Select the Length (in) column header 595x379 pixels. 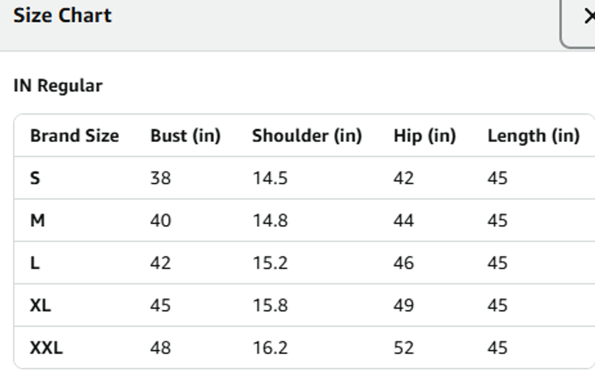click(x=533, y=136)
